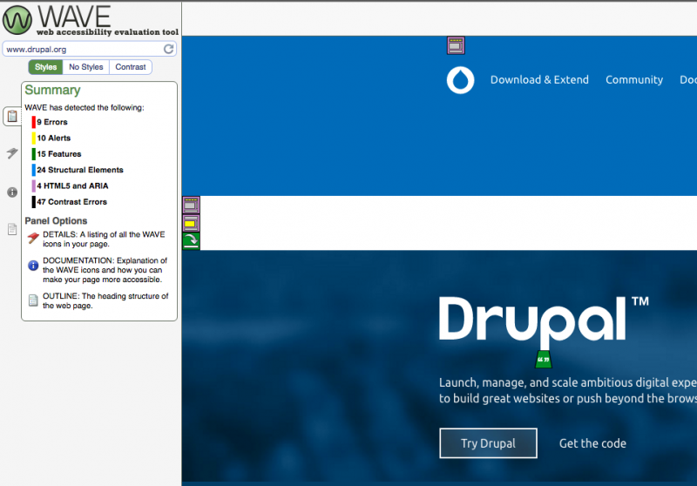Open the Documentation info sidebar icon
Screen dimensions: 697x486
(x=12, y=192)
